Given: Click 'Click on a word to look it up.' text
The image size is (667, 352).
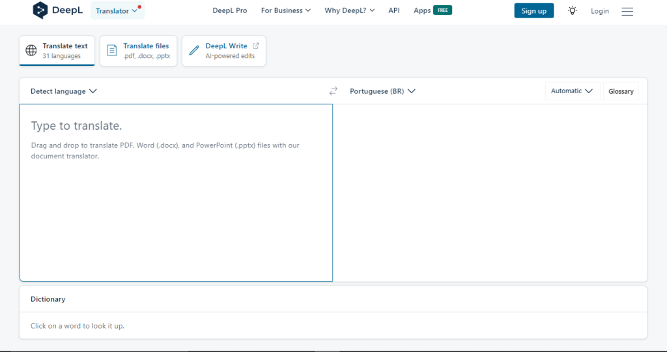Looking at the screenshot, I should [78, 326].
